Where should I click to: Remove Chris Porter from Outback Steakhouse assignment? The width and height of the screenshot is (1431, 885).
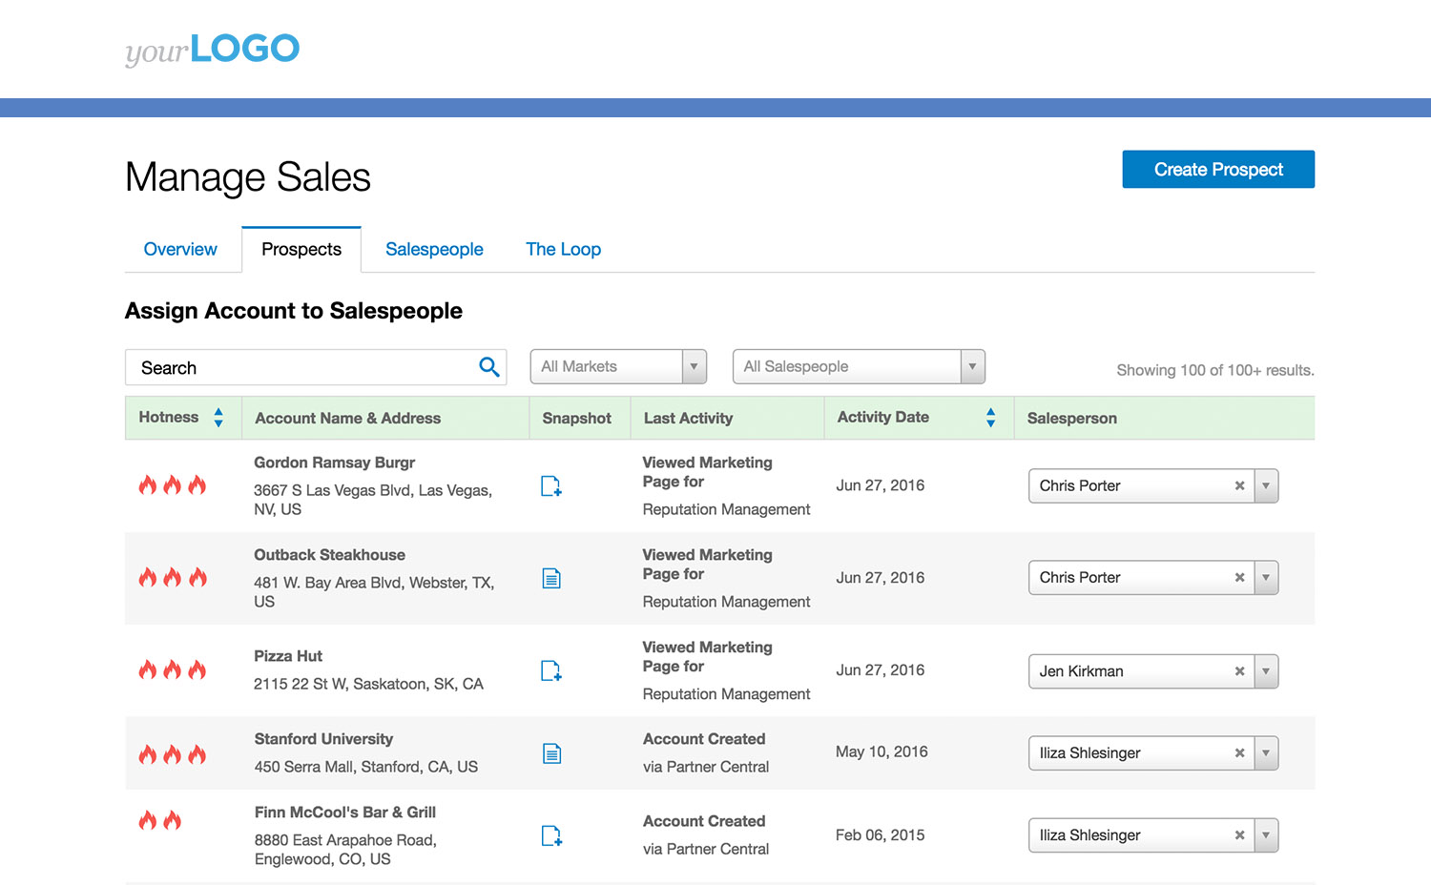[x=1238, y=577]
